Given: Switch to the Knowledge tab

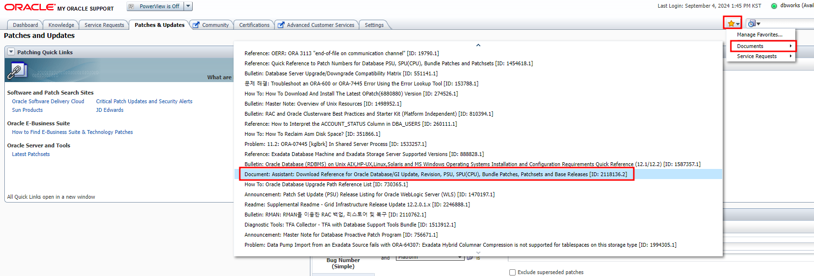Looking at the screenshot, I should [61, 25].
